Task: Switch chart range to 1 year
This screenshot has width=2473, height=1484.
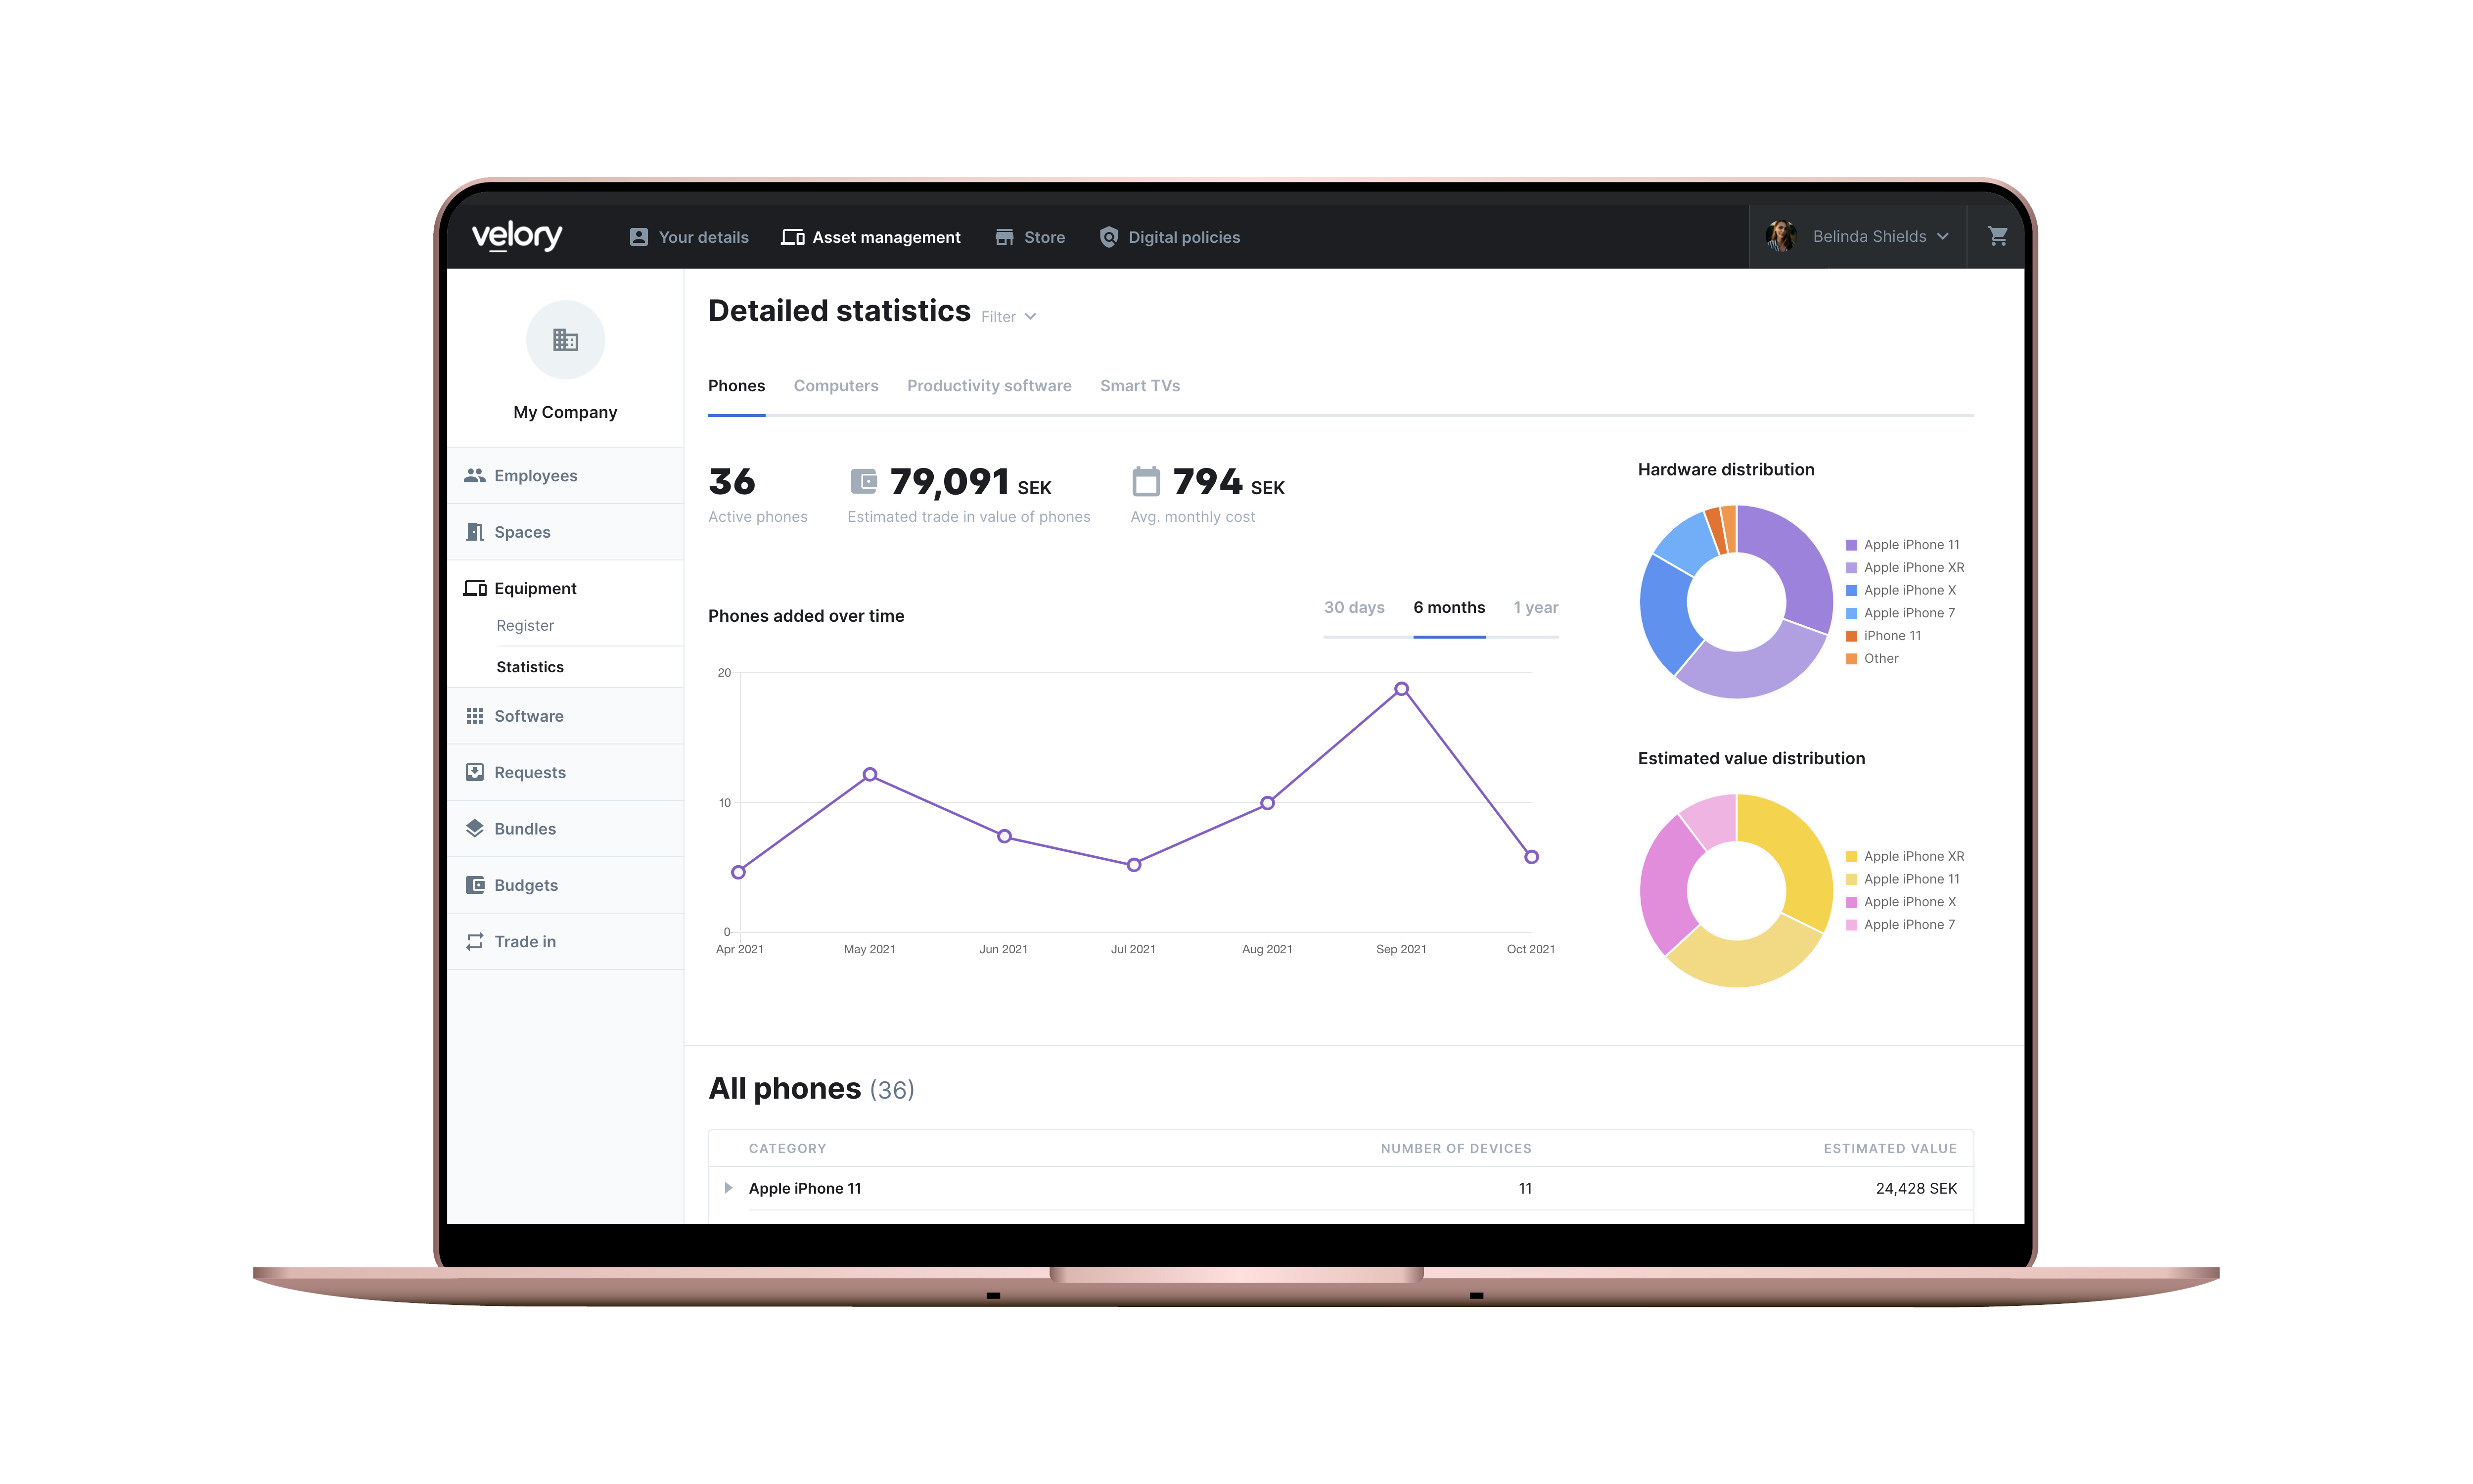Action: 1535,608
